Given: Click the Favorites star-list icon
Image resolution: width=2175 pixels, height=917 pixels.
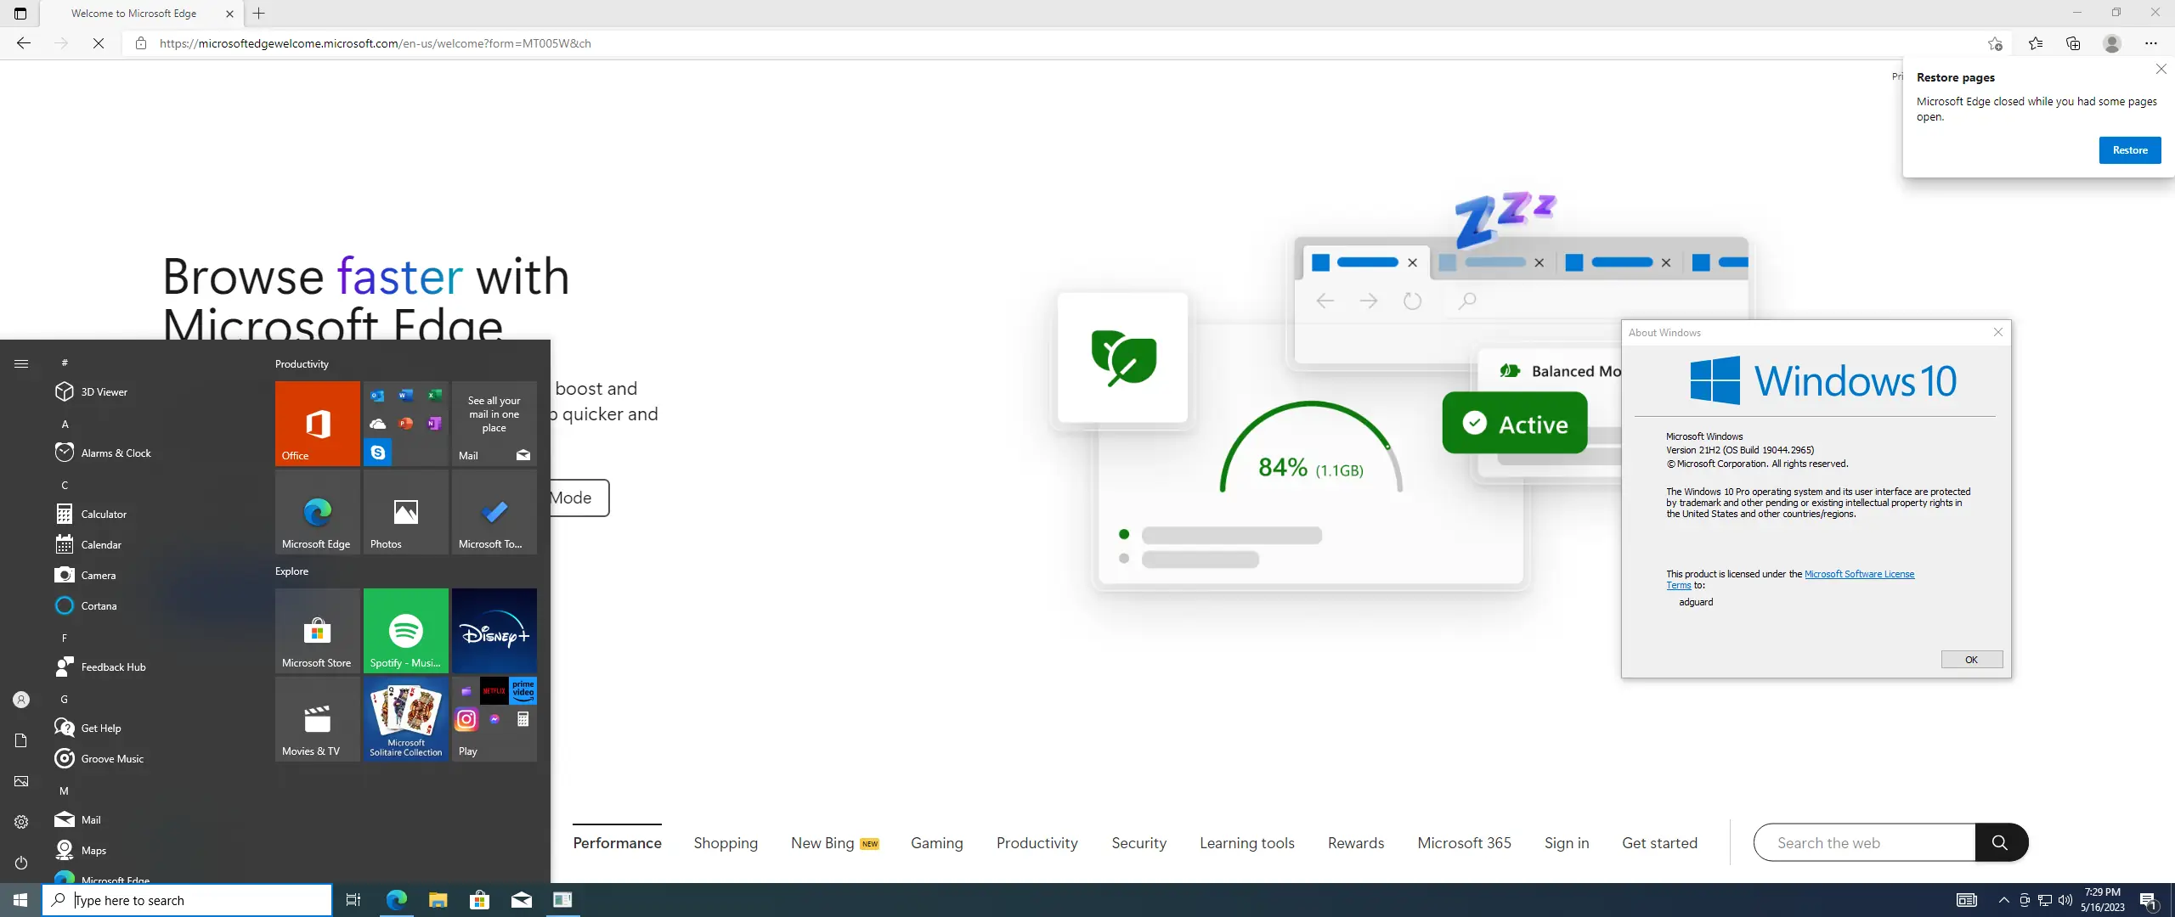Looking at the screenshot, I should [x=2036, y=43].
